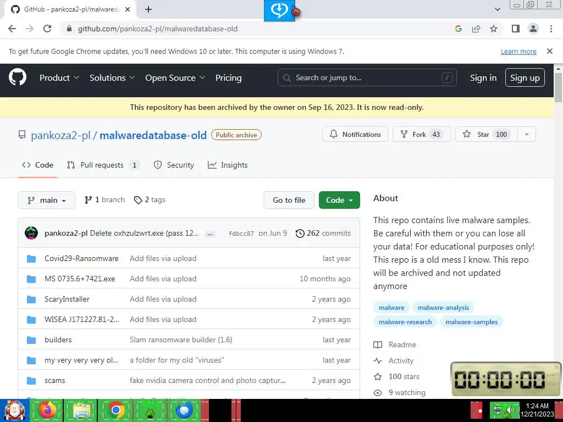Dismiss the Chrome update notice with X
The height and width of the screenshot is (422, 563).
click(x=549, y=51)
